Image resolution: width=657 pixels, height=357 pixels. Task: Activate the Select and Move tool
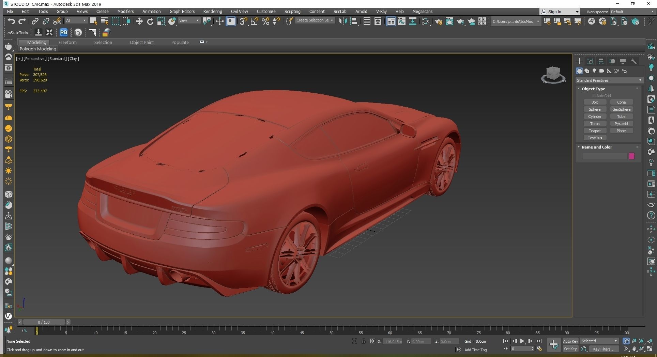pyautogui.click(x=139, y=21)
